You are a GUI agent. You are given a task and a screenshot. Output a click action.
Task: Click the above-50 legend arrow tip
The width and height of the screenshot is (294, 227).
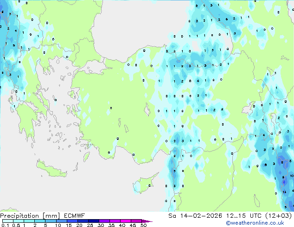pos(147,221)
